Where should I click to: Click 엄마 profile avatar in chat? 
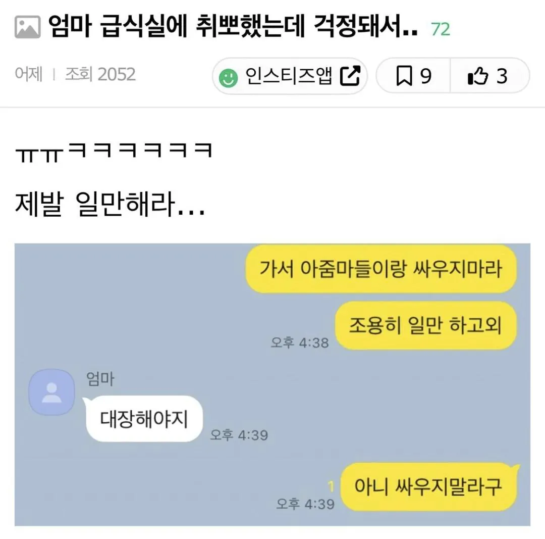(x=52, y=392)
